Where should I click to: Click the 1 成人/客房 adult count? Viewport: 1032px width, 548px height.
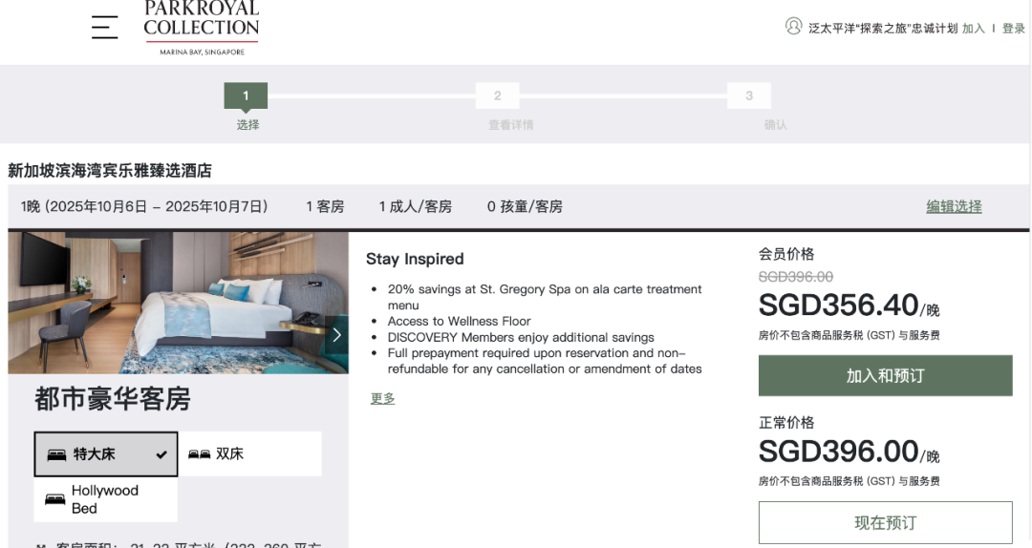pos(416,206)
